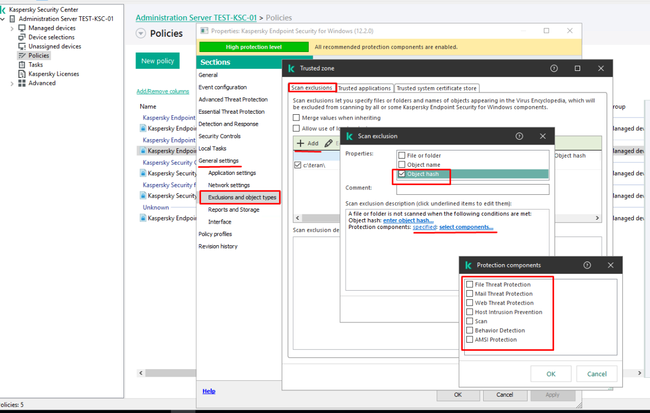Viewport: 650px width, 413px height.
Task: Click the Device selections icon in tree
Action: pos(22,37)
